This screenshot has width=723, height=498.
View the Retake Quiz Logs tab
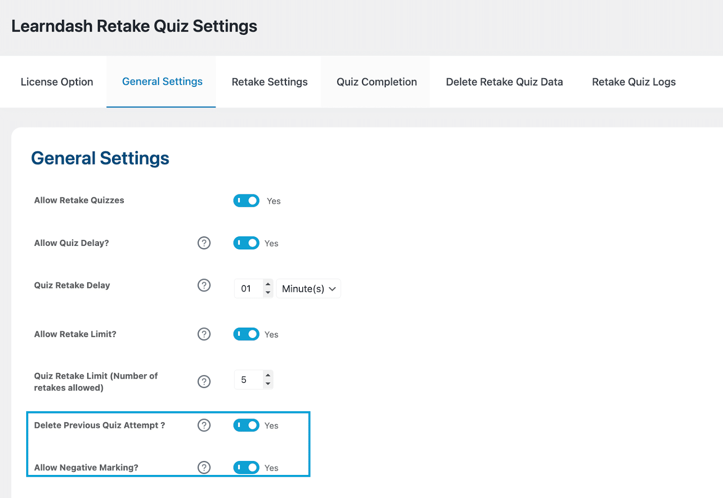click(634, 82)
